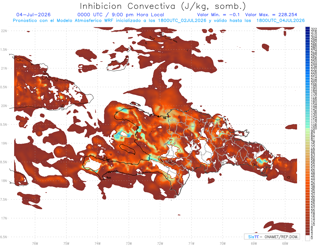Click the 'Valor Max. = 228.254' readout
This screenshot has width=320, height=247.
click(x=271, y=15)
